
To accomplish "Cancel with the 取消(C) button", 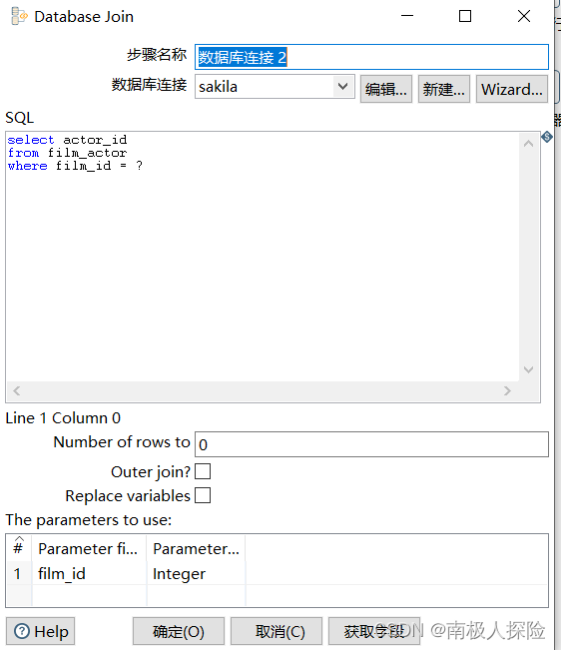I will (277, 631).
